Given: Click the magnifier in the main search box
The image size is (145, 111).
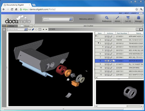Looking at the screenshot, I should (x=71, y=19).
